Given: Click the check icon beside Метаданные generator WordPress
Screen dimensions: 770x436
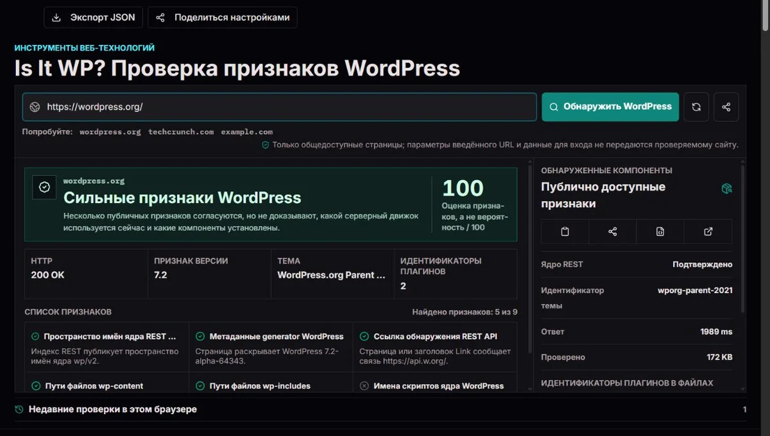Looking at the screenshot, I should tap(200, 337).
